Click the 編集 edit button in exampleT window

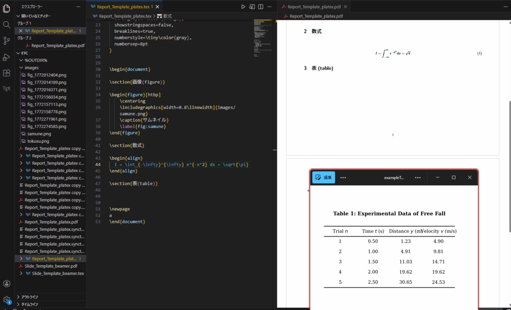point(323,178)
